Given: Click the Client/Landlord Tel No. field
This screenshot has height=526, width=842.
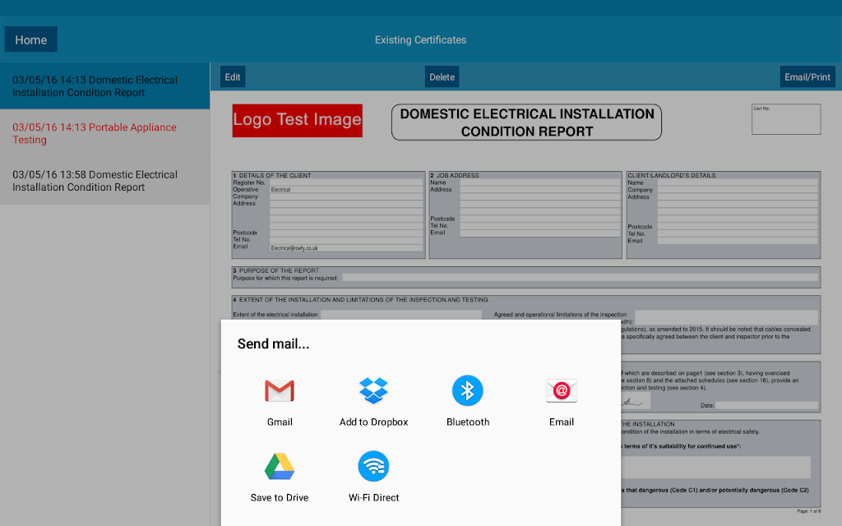Looking at the screenshot, I should 738,234.
